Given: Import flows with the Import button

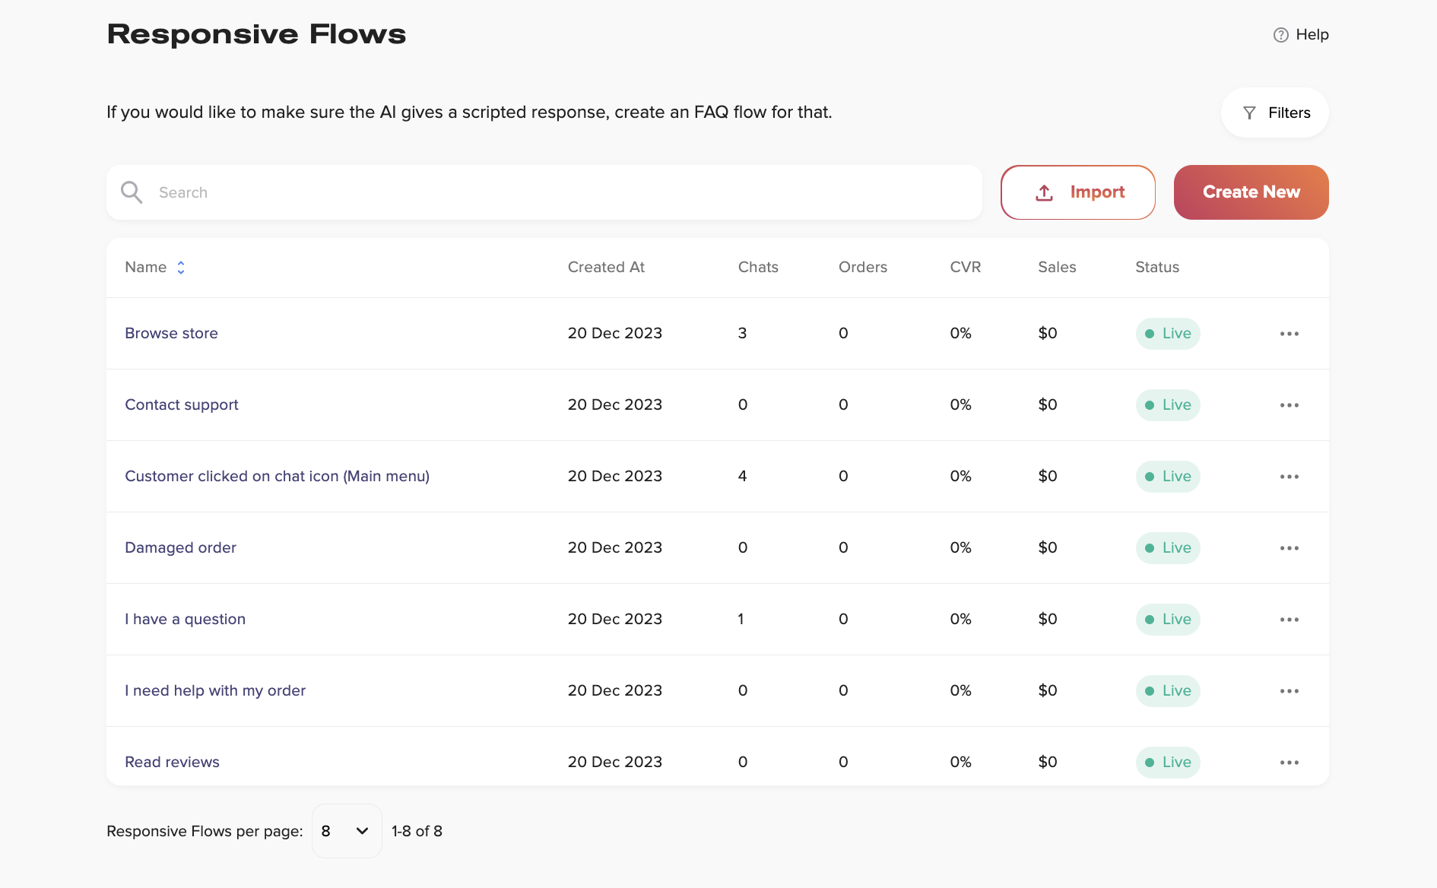Looking at the screenshot, I should pos(1078,192).
